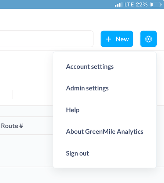Click the gray band above Route # header

coord(26,111)
